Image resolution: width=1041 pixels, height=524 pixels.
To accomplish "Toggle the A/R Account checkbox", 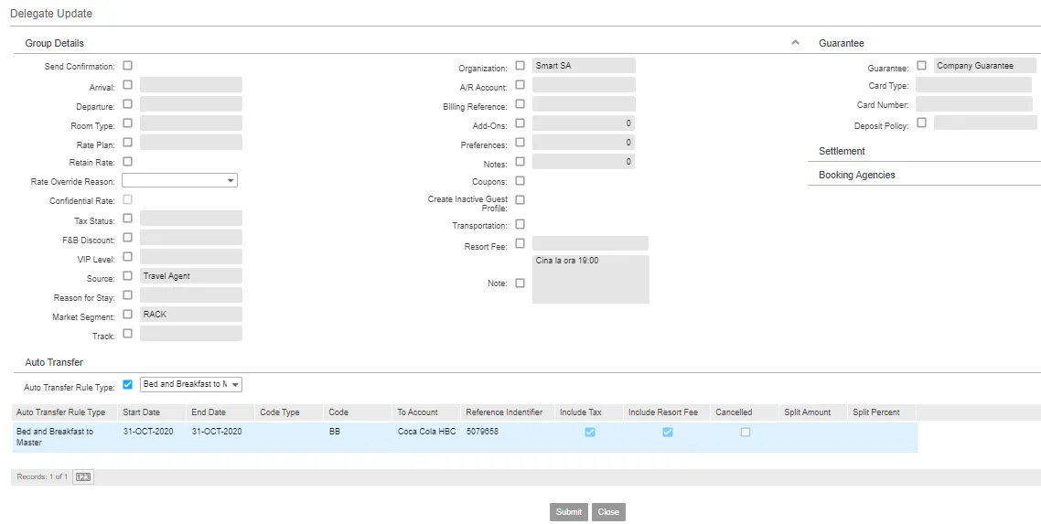I will coord(520,85).
